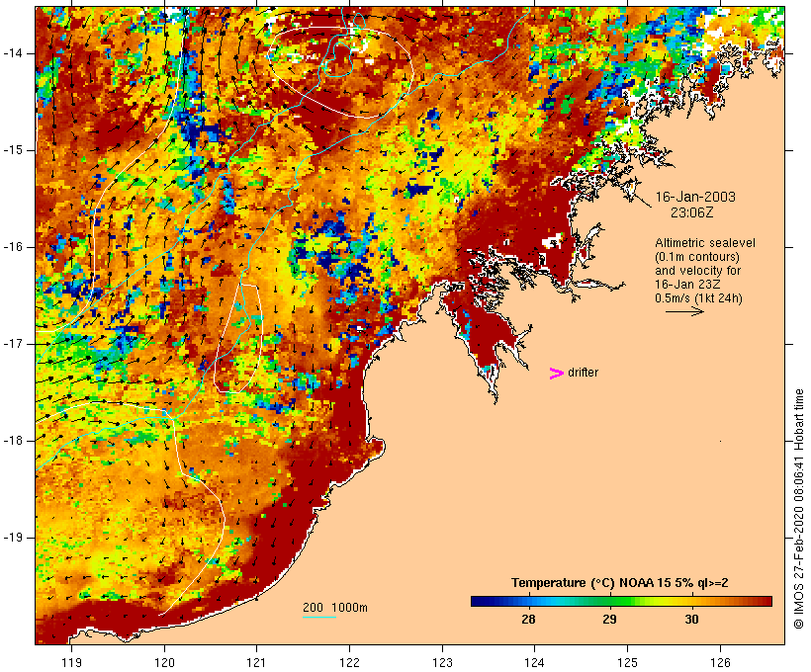811x672 pixels.
Task: Click latitude label -16
Action: (13, 247)
